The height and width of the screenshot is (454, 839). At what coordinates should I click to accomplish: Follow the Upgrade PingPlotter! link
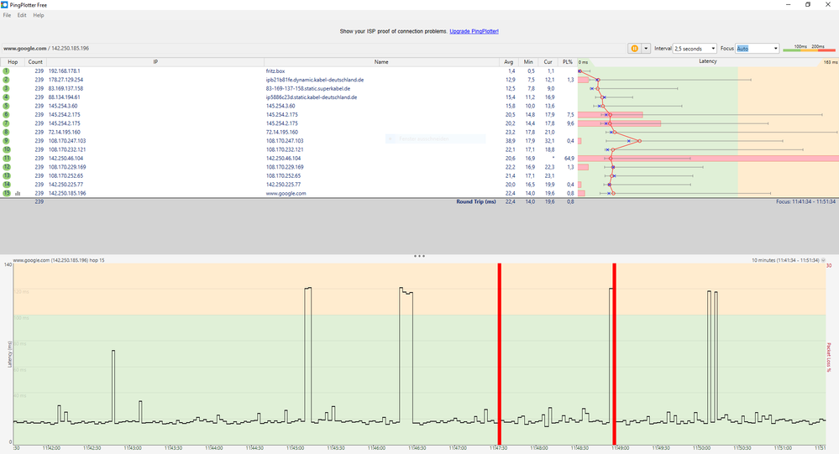tap(474, 32)
